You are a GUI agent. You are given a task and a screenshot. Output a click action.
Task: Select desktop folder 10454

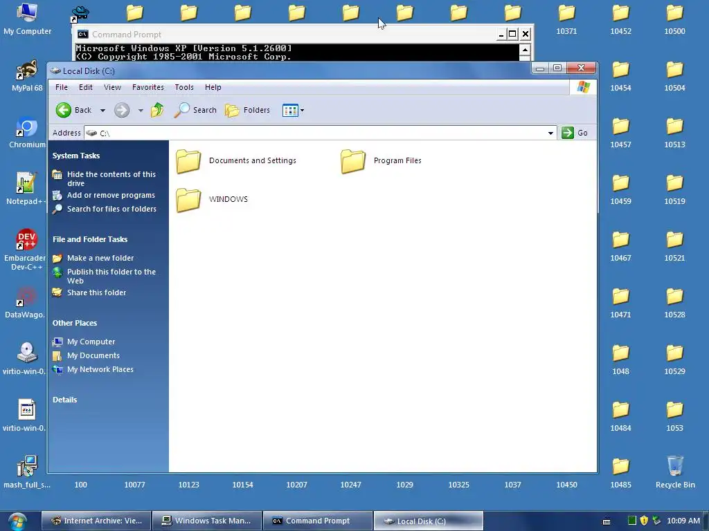tap(620, 76)
